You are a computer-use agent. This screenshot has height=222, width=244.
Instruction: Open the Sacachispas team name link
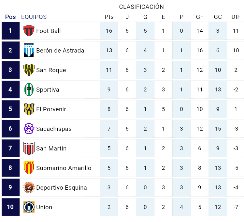click(x=54, y=129)
